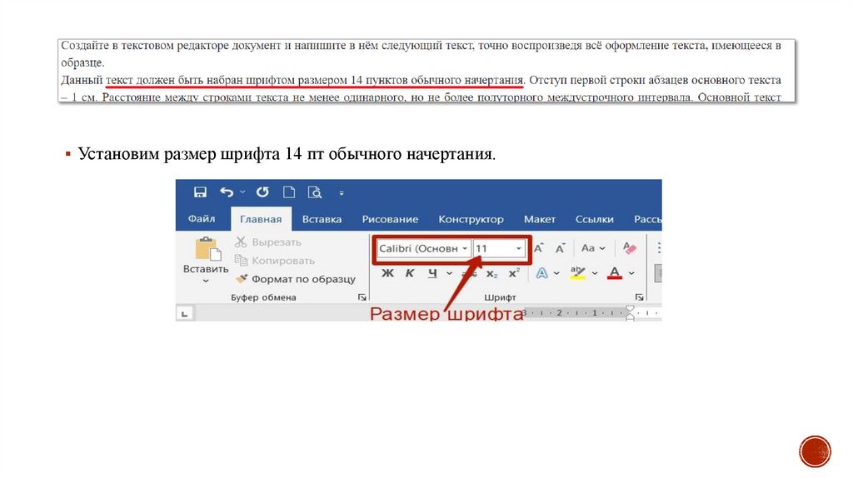Click the sentence starting with Установим размер шрифта

287,154
